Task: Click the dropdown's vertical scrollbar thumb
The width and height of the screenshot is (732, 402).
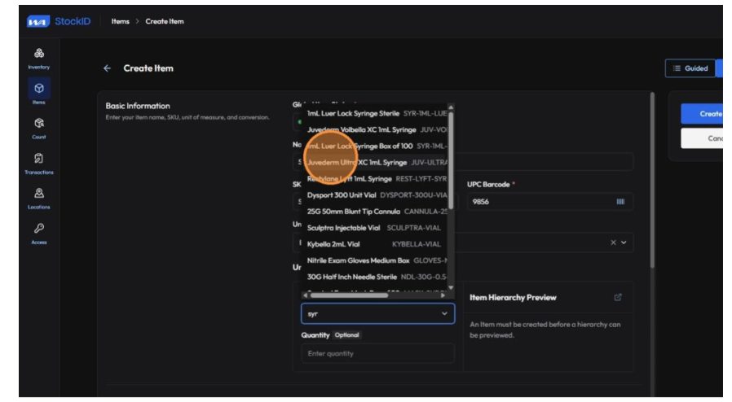Action: (451, 160)
